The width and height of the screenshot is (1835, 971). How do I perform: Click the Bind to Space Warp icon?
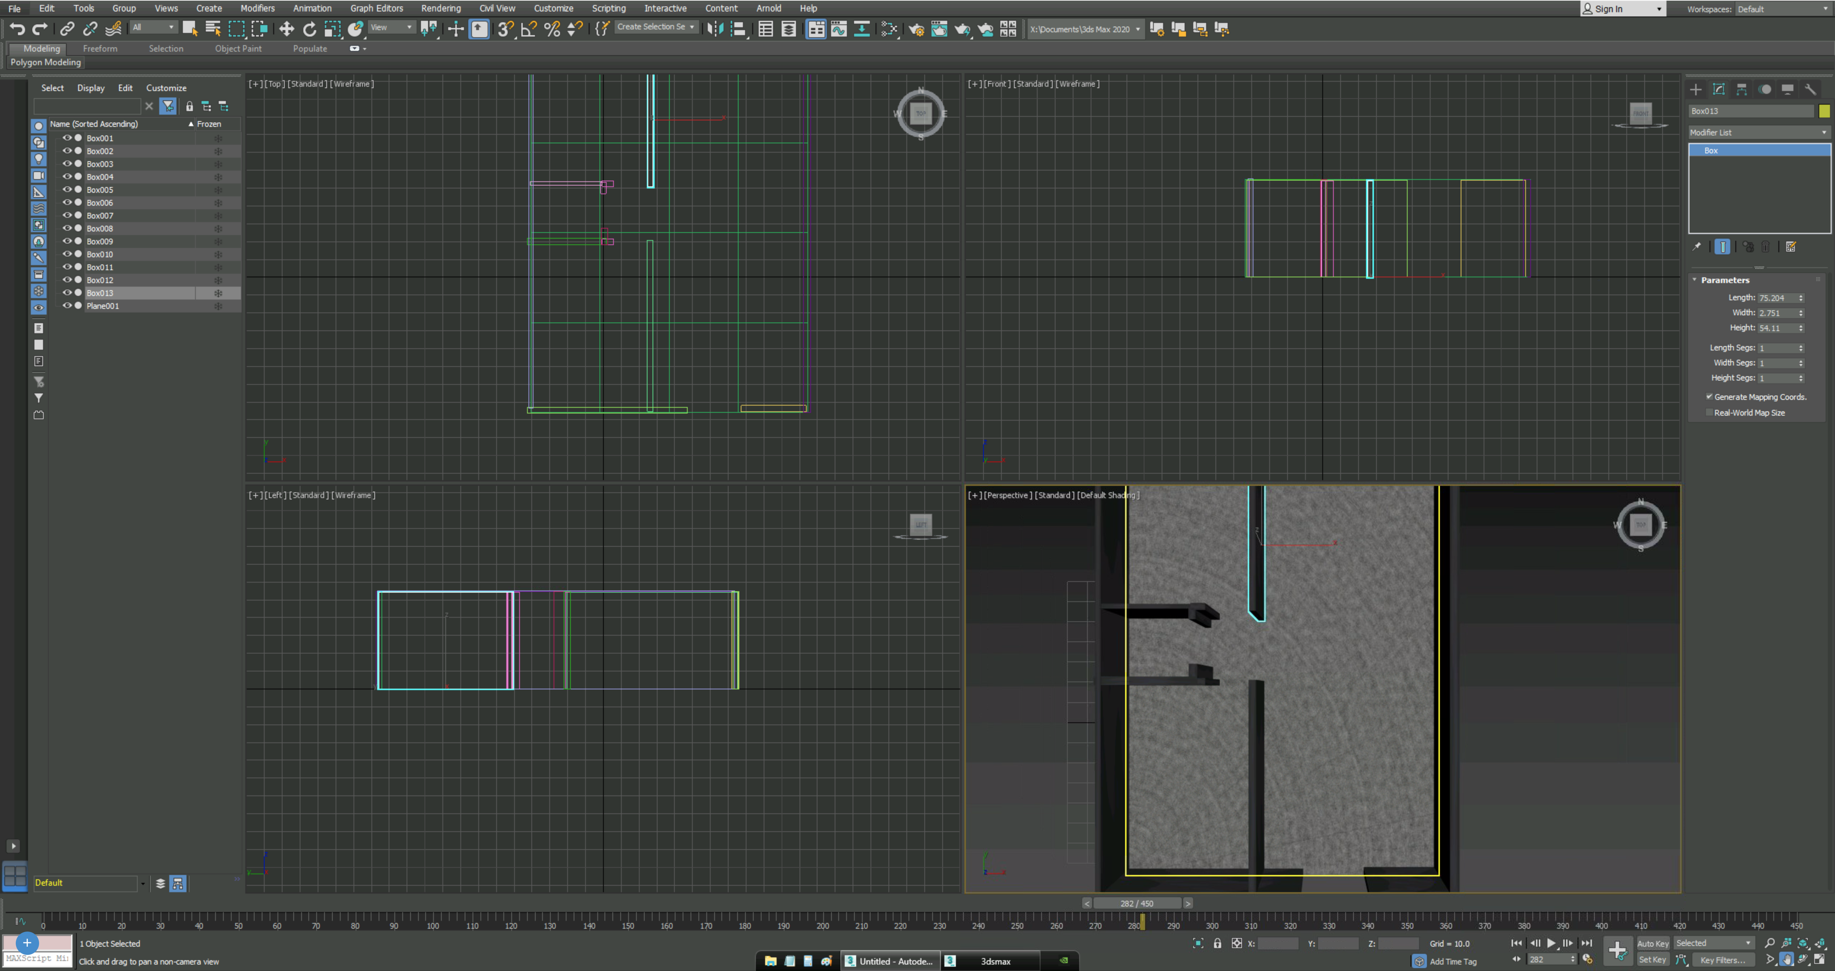click(113, 28)
